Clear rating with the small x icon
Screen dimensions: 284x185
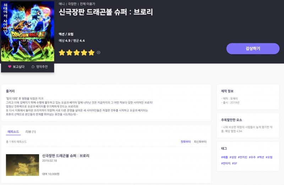tap(99, 53)
